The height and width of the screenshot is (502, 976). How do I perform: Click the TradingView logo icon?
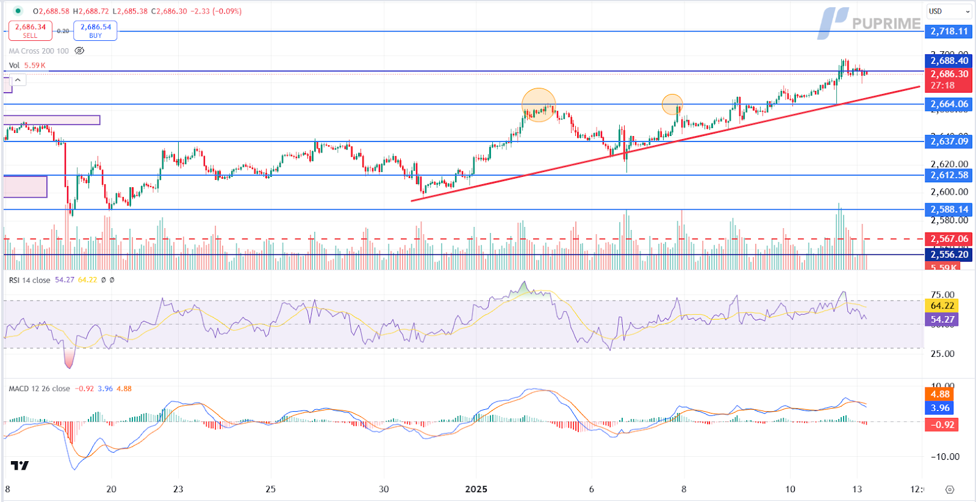[x=20, y=465]
